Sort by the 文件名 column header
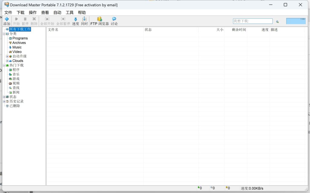The height and width of the screenshot is (193, 310). point(95,30)
